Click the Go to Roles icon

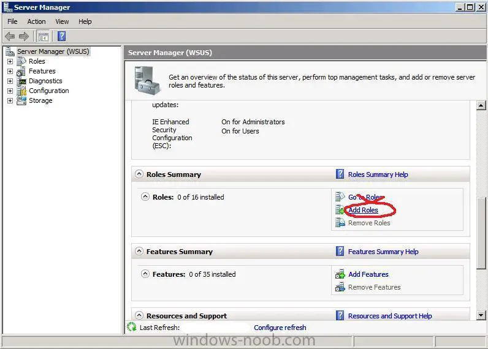click(340, 197)
